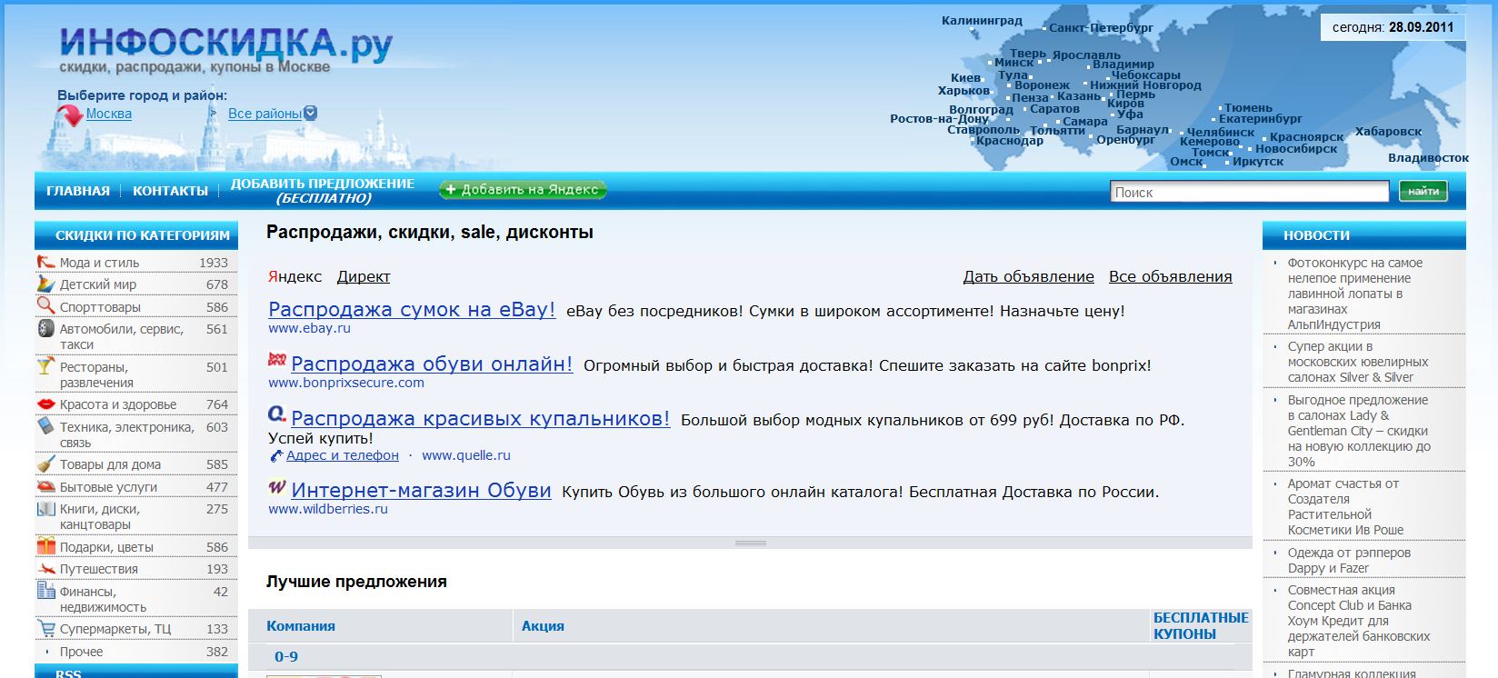The width and height of the screenshot is (1498, 678).
Task: Click the Красота и здоровье lips icon
Action: pyautogui.click(x=45, y=404)
